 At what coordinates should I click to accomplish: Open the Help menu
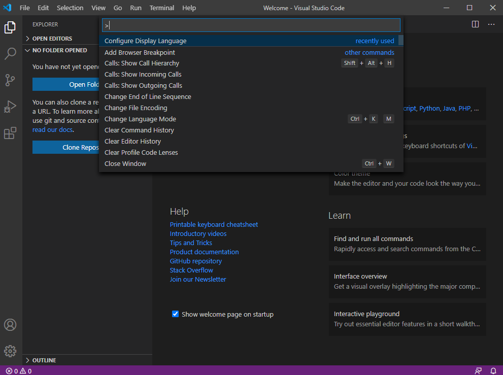tap(189, 8)
